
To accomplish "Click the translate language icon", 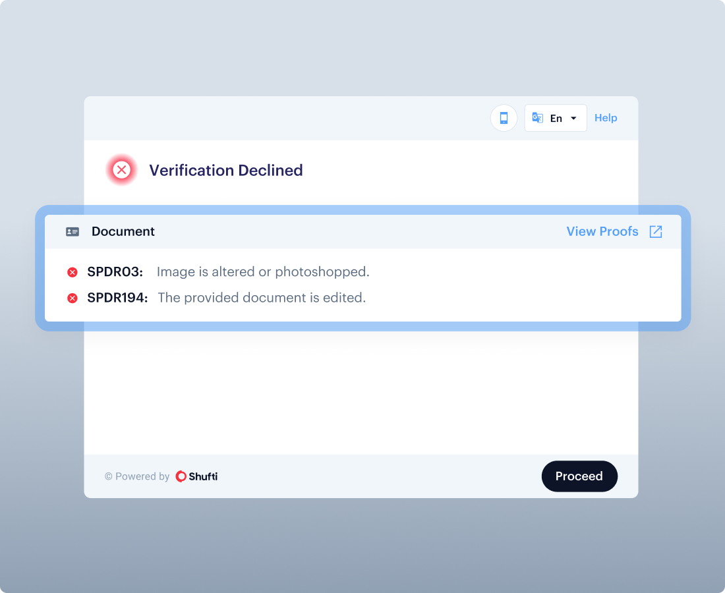I will 538,118.
